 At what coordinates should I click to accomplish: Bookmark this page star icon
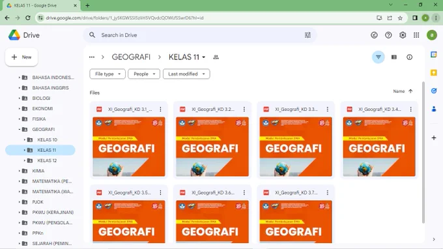(400, 18)
